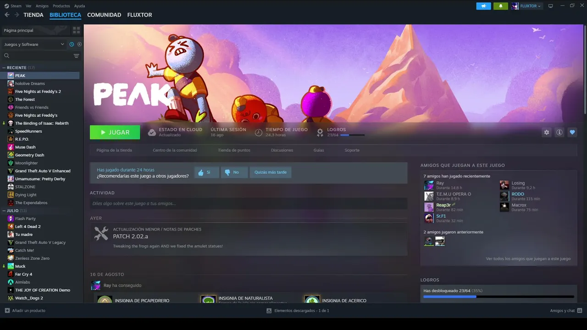587x330 pixels.
Task: Launch PEAK with the JUGAR button
Action: pos(115,132)
